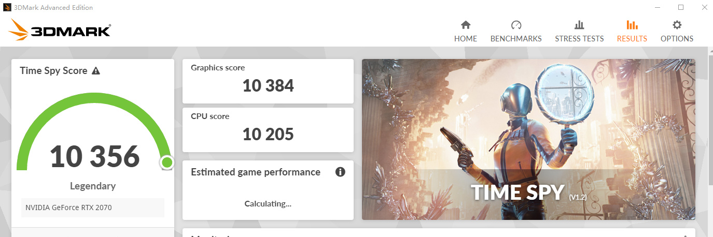Viewport: 713px width, 237px height.
Task: Open the Time Spy benchmark image
Action: [528, 139]
